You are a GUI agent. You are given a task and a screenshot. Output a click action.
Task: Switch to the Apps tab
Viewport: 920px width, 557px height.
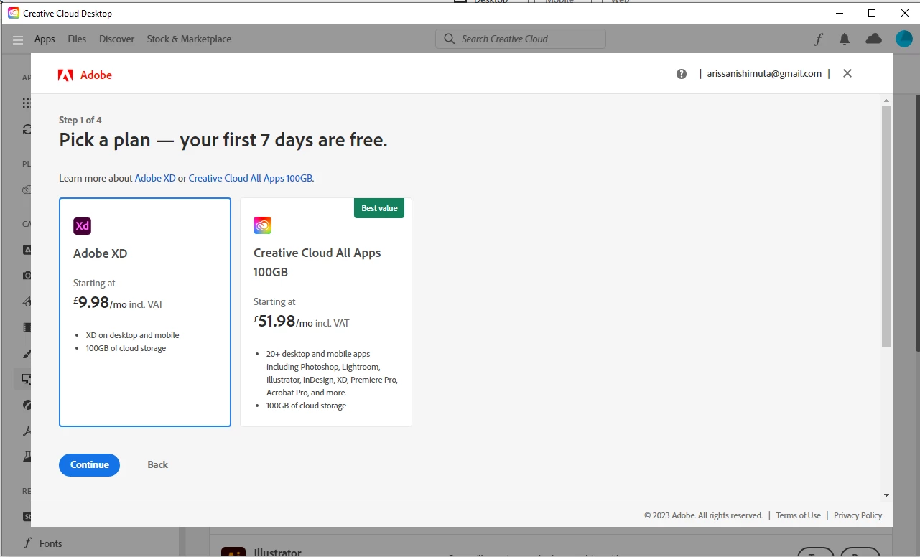click(45, 39)
